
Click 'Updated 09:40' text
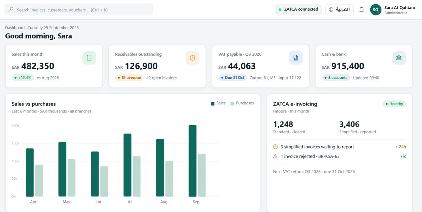[x=366, y=78]
